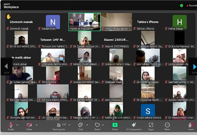Expand video options arrow next to Video
This screenshot has width=197, height=135.
click(36, 125)
